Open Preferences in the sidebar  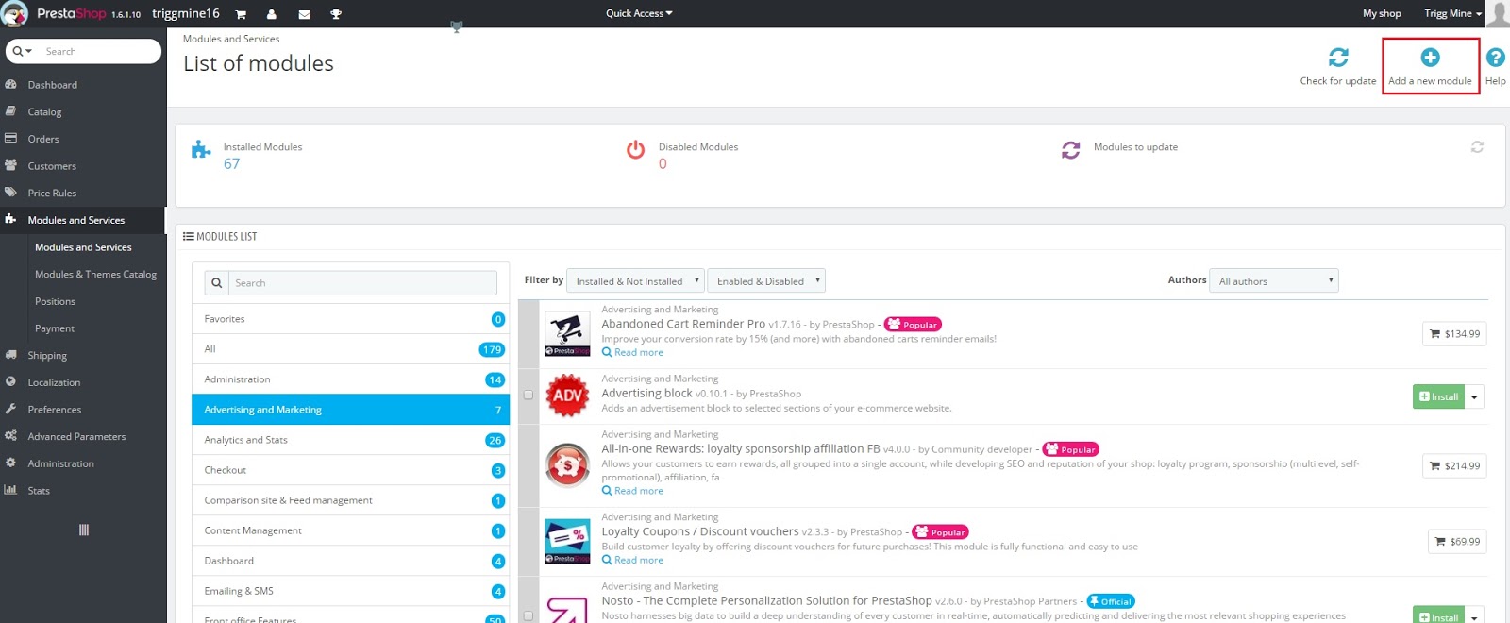[55, 410]
